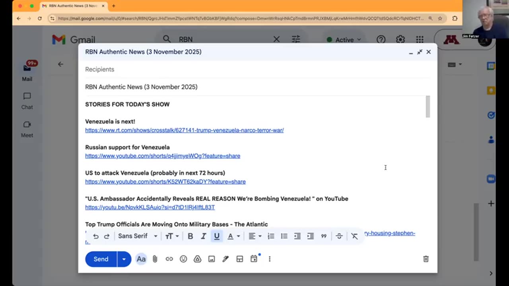The image size is (509, 286).
Task: Send the email
Action: (101, 259)
